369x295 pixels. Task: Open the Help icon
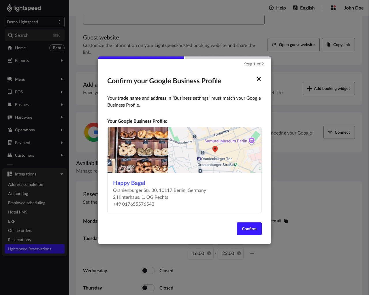(x=271, y=8)
